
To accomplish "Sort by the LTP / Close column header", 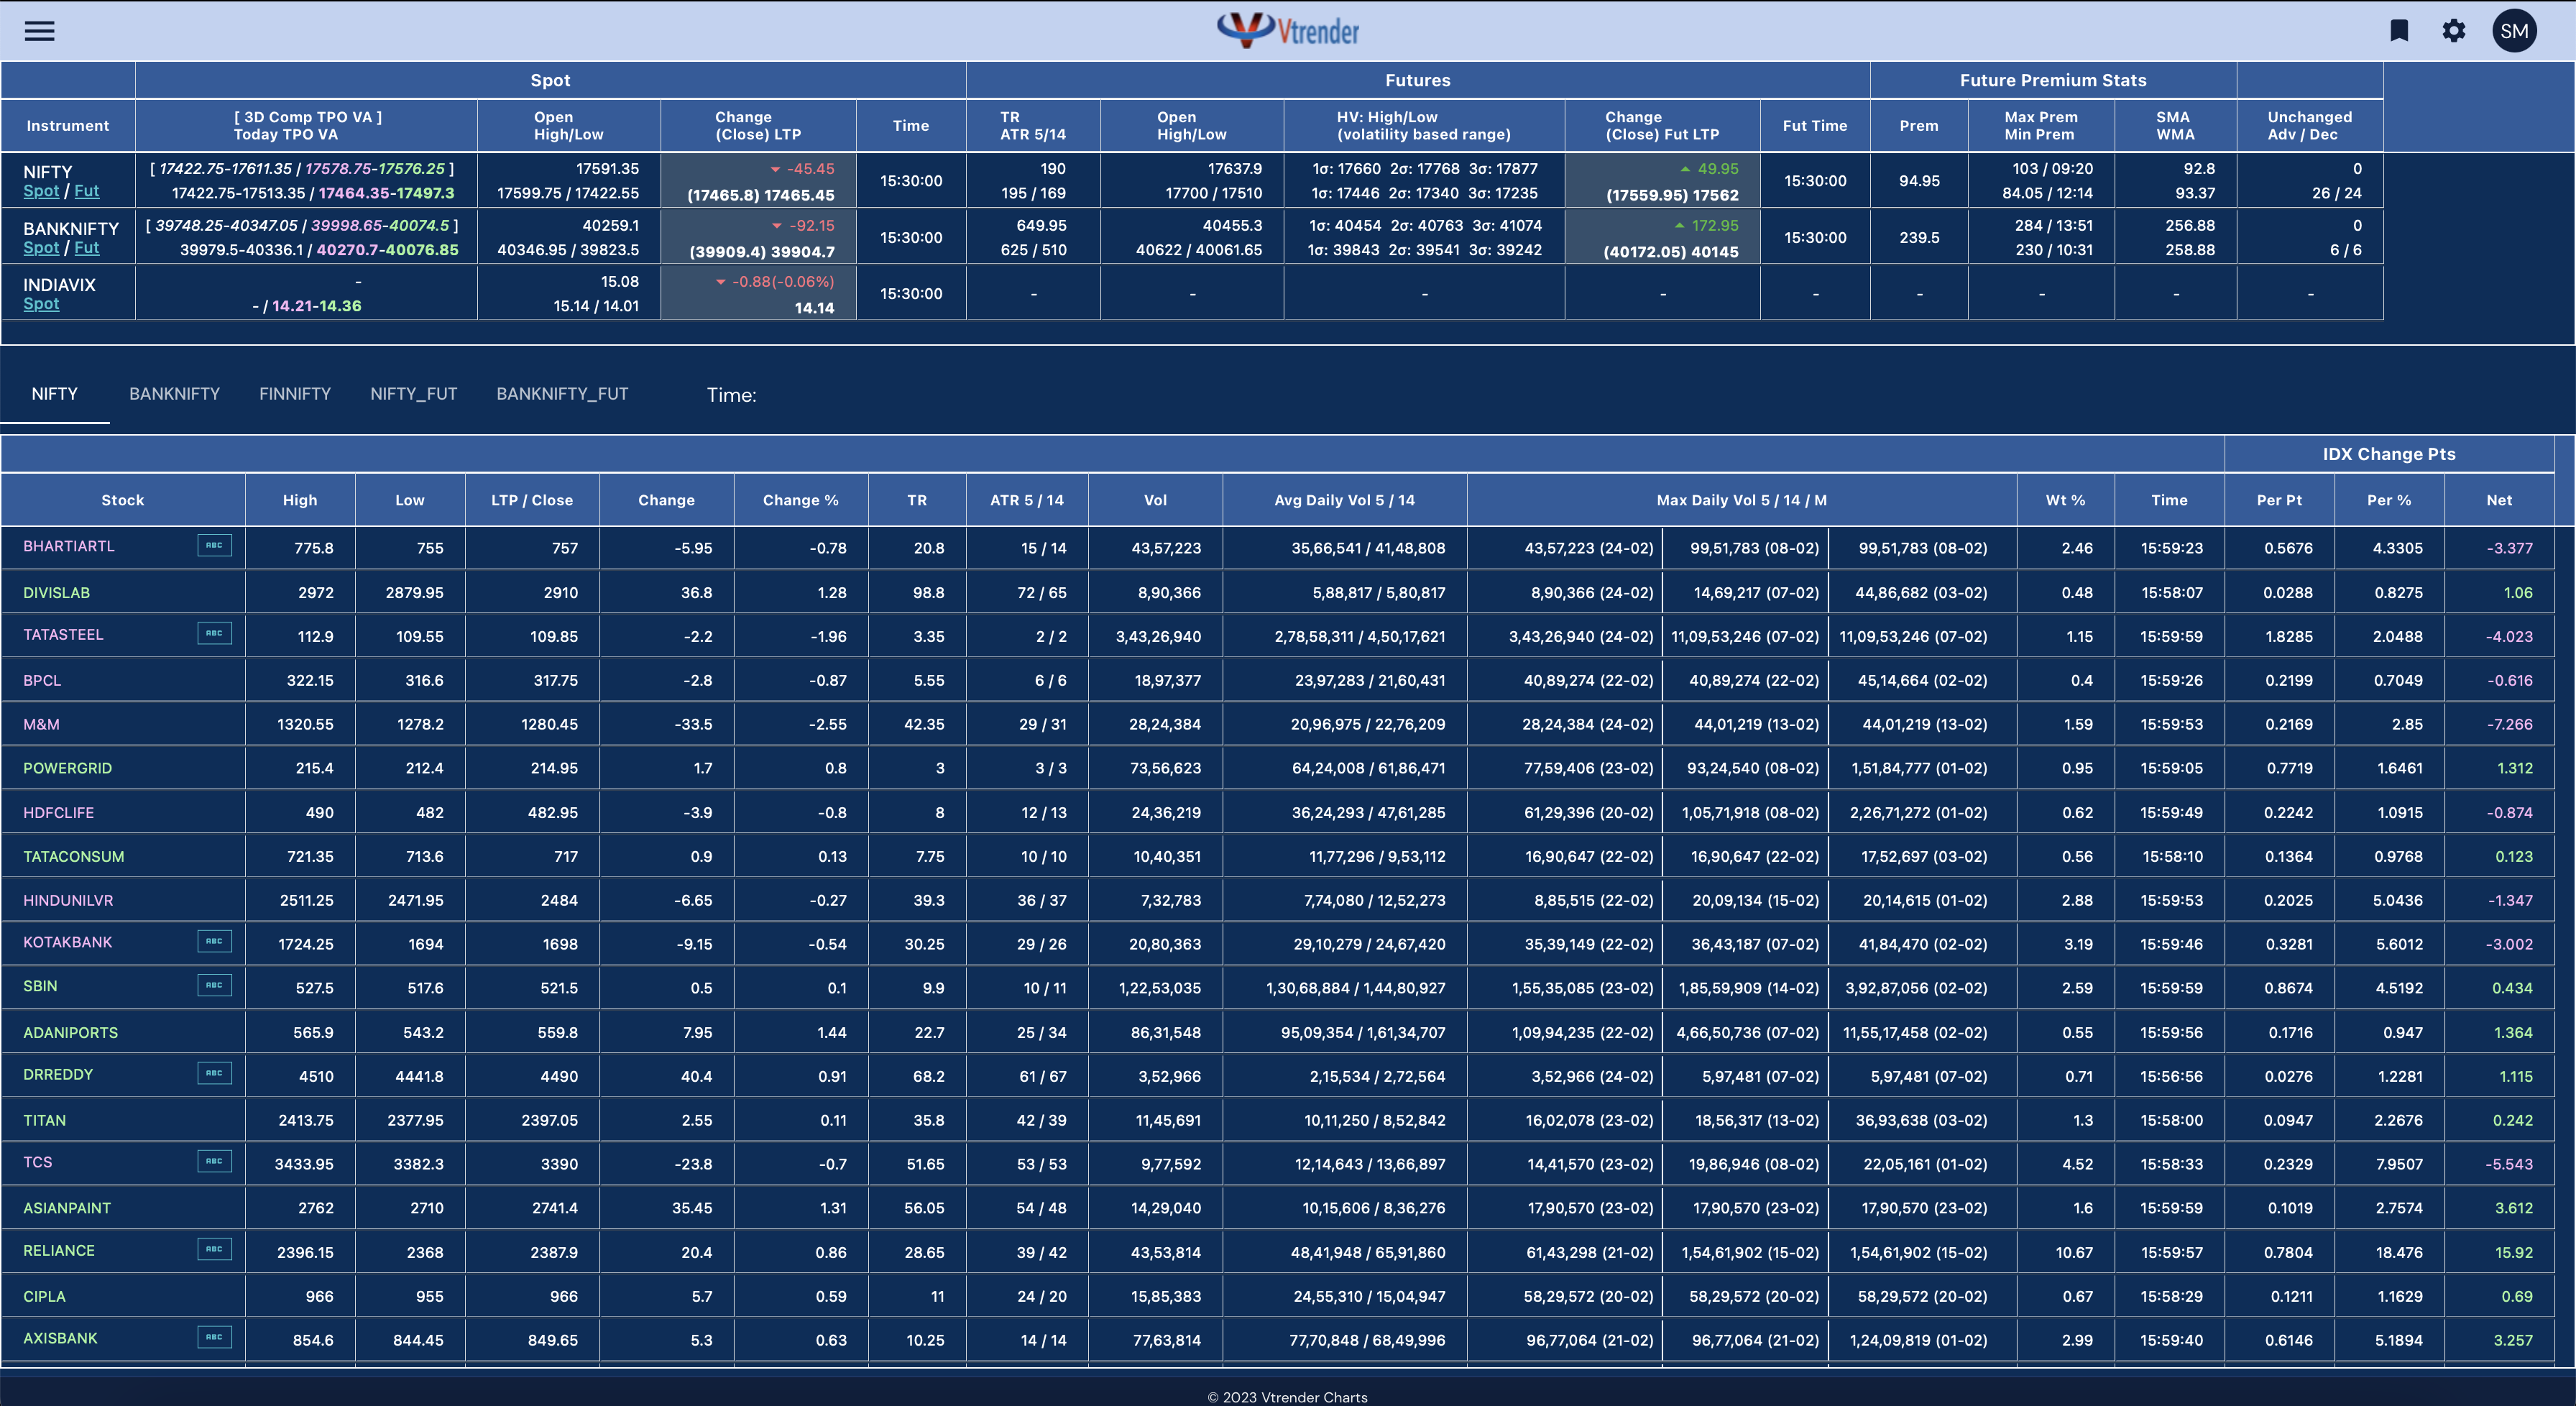I will click(532, 500).
